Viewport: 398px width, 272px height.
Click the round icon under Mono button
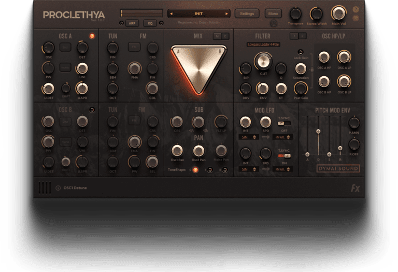[x=274, y=23]
